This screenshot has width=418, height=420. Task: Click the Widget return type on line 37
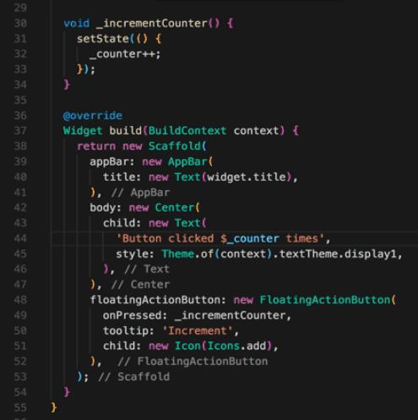point(83,131)
